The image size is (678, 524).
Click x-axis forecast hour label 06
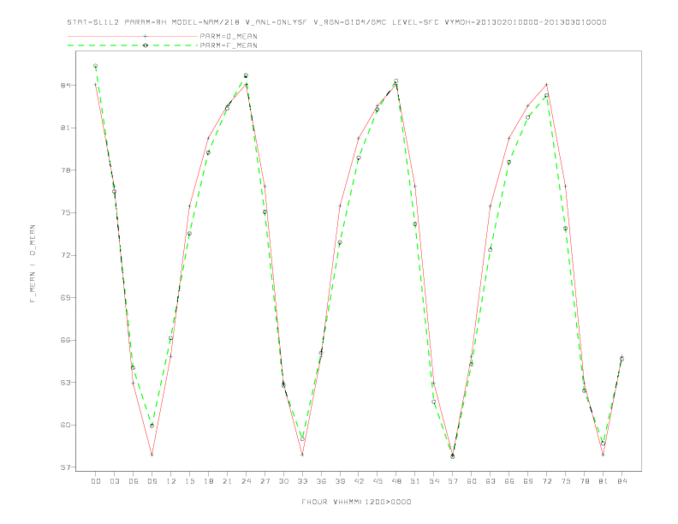click(134, 481)
